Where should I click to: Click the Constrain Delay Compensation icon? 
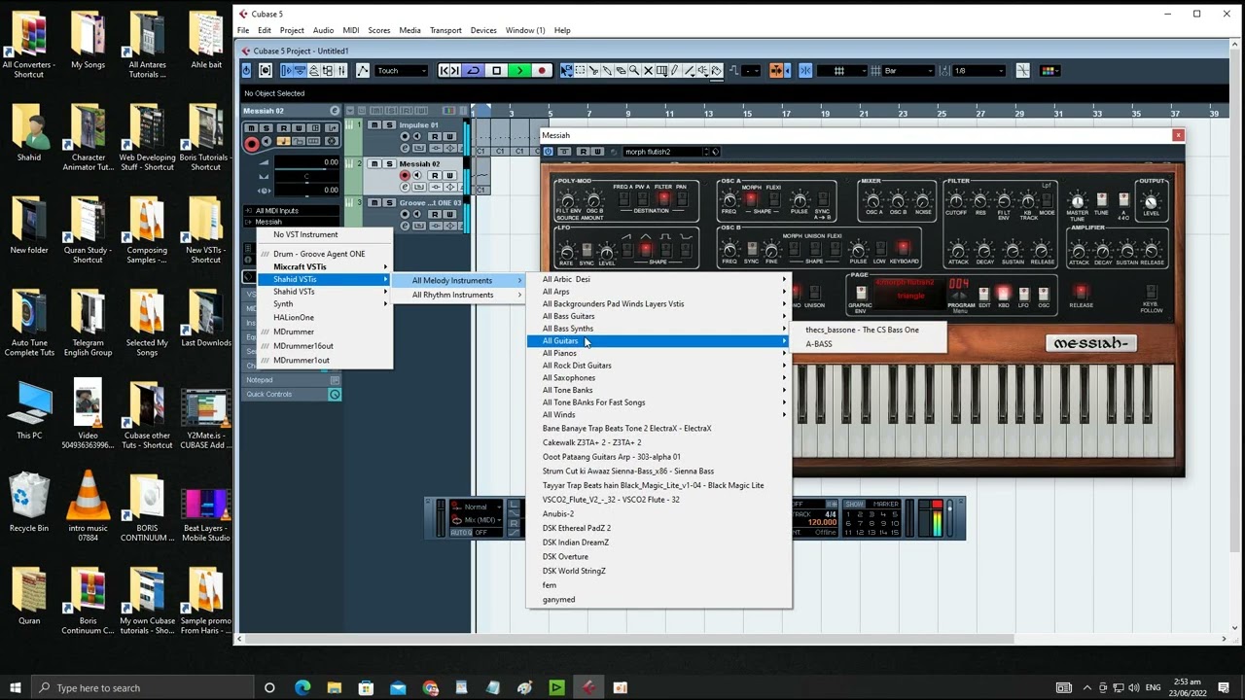tap(266, 71)
